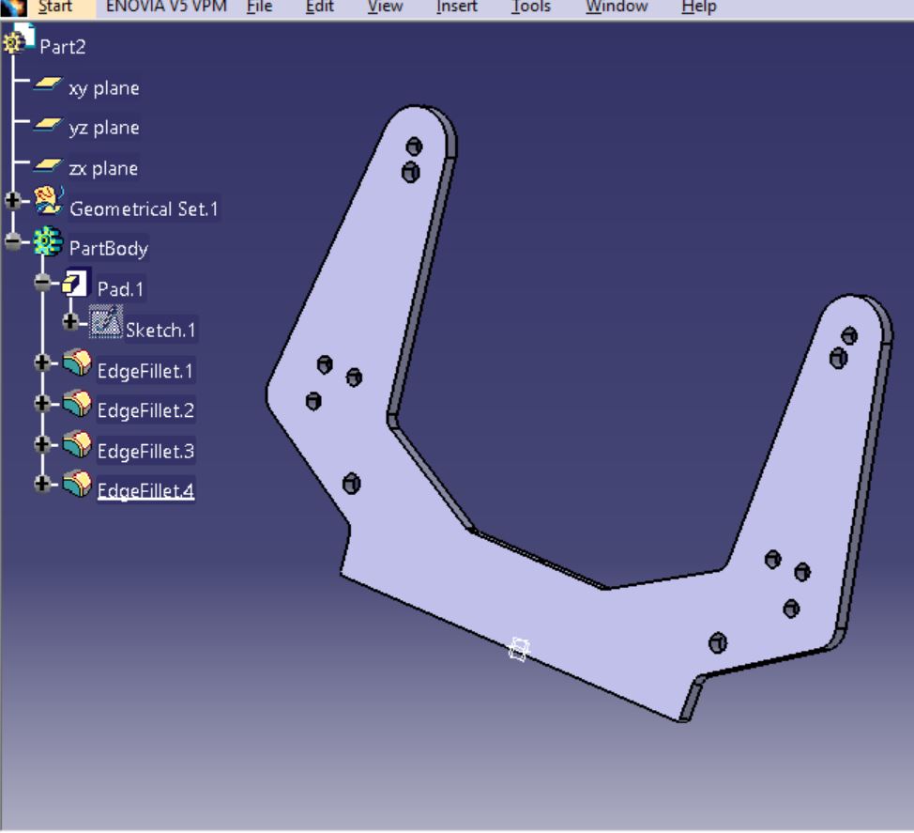Click the EdgeFillet.4 fillet icon

(x=78, y=485)
